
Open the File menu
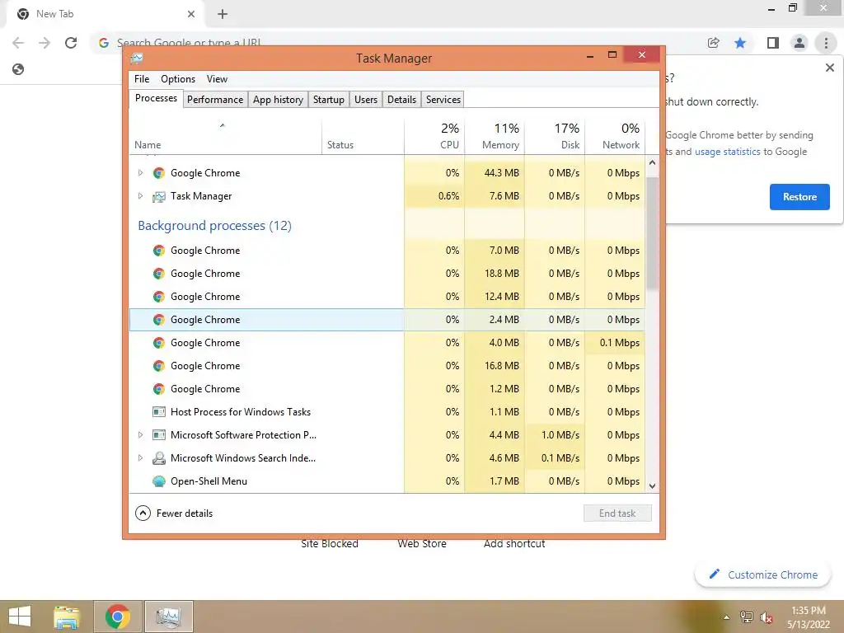click(x=142, y=79)
